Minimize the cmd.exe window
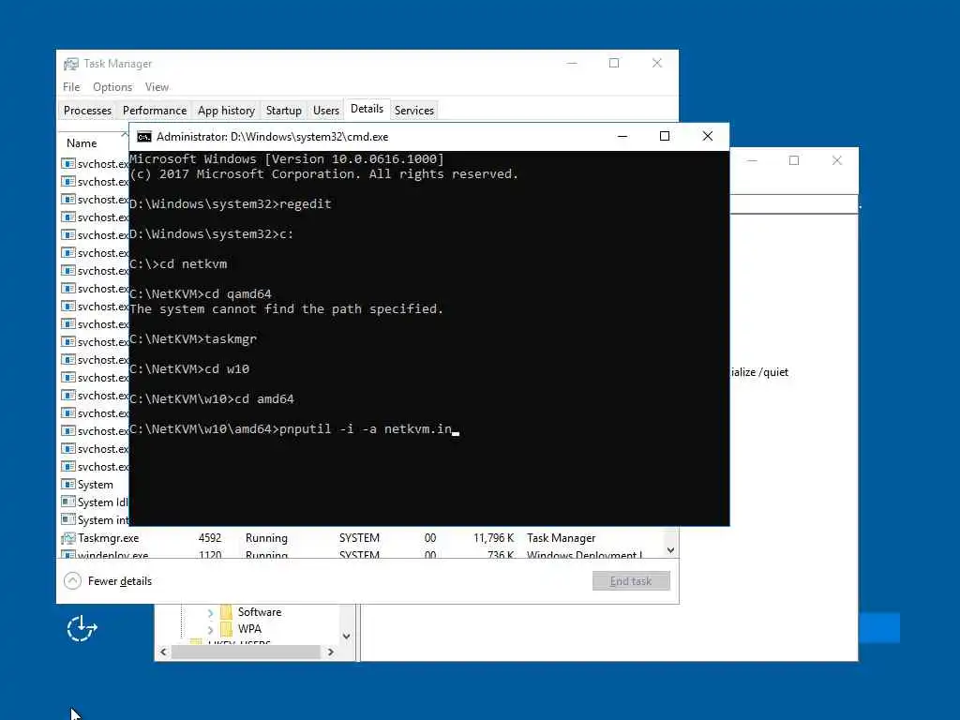 coord(622,137)
